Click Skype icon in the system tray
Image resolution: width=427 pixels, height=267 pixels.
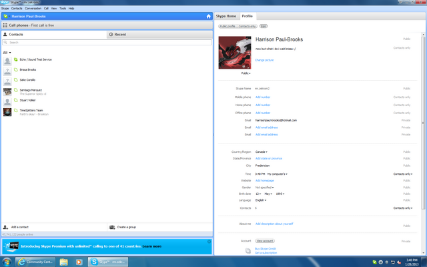375,262
